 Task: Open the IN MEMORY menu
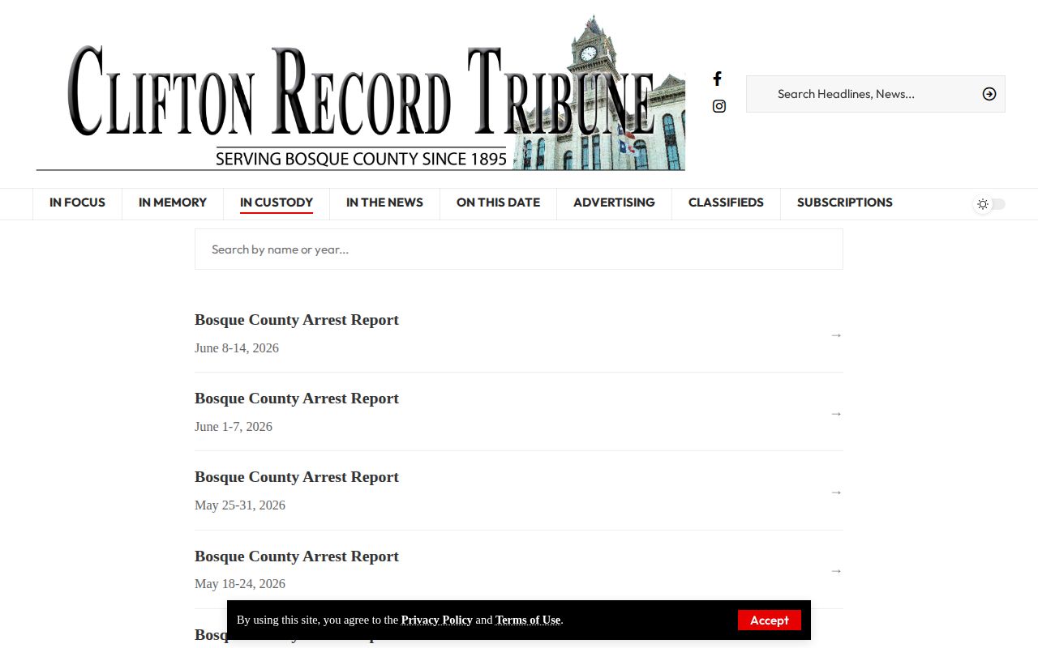click(x=173, y=202)
